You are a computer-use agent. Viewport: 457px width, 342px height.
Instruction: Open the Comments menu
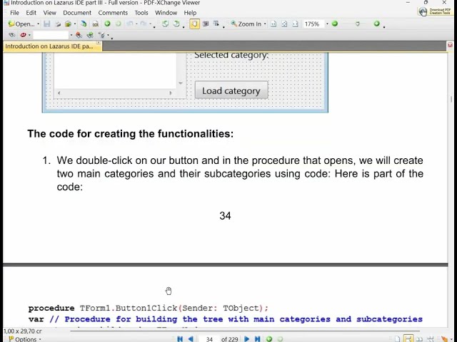tap(113, 13)
